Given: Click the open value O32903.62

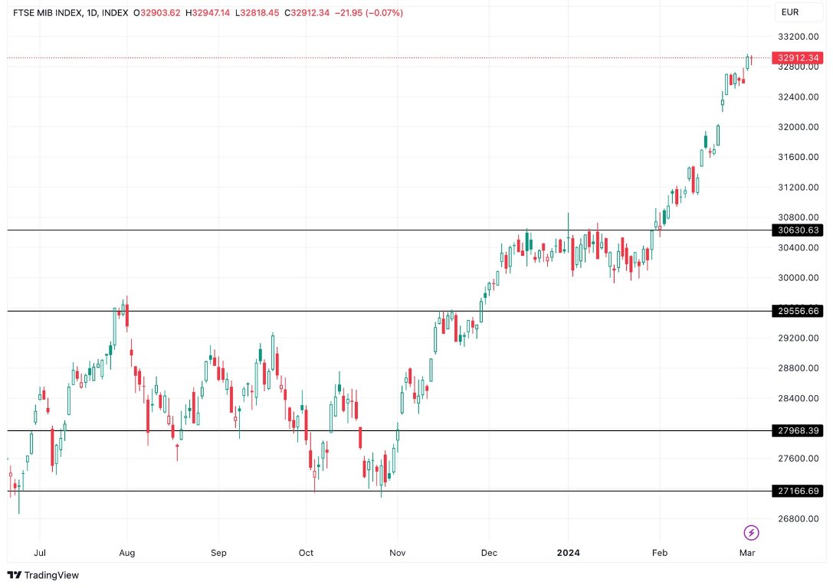Looking at the screenshot, I should click(157, 13).
